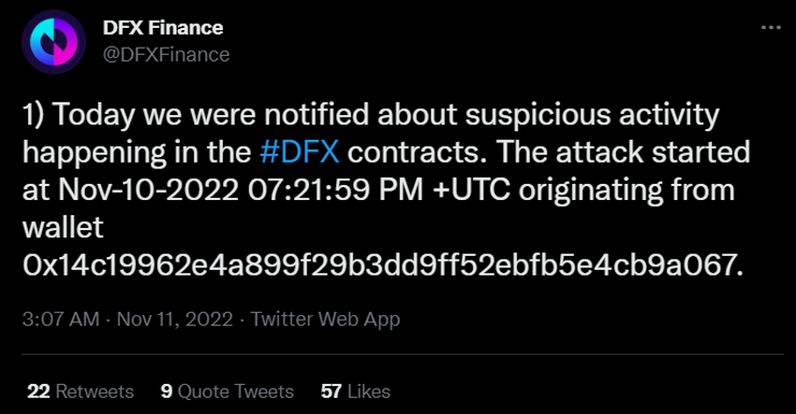View the 22 Retweets list
This screenshot has width=796, height=414.
tap(81, 391)
